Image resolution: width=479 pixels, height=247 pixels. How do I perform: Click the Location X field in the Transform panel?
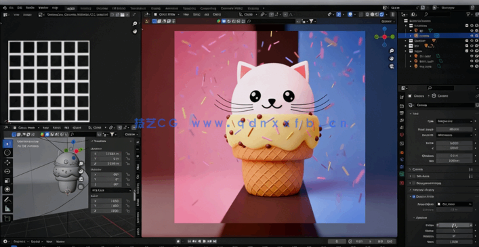coord(106,154)
